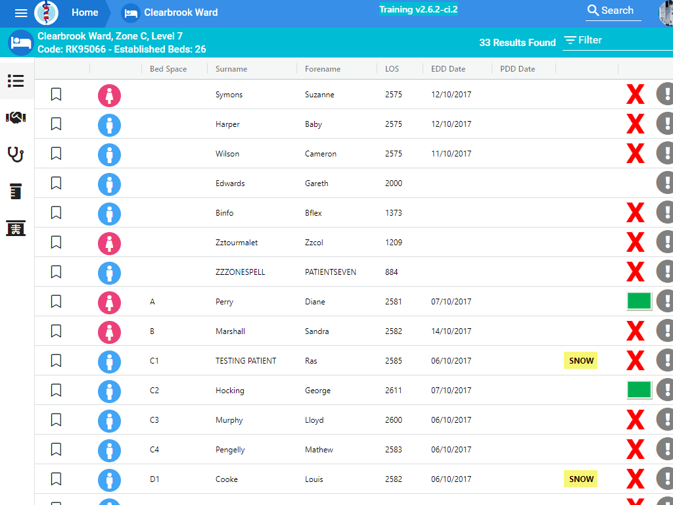673x505 pixels.
Task: Open the list view sidebar icon
Action: [x=16, y=81]
